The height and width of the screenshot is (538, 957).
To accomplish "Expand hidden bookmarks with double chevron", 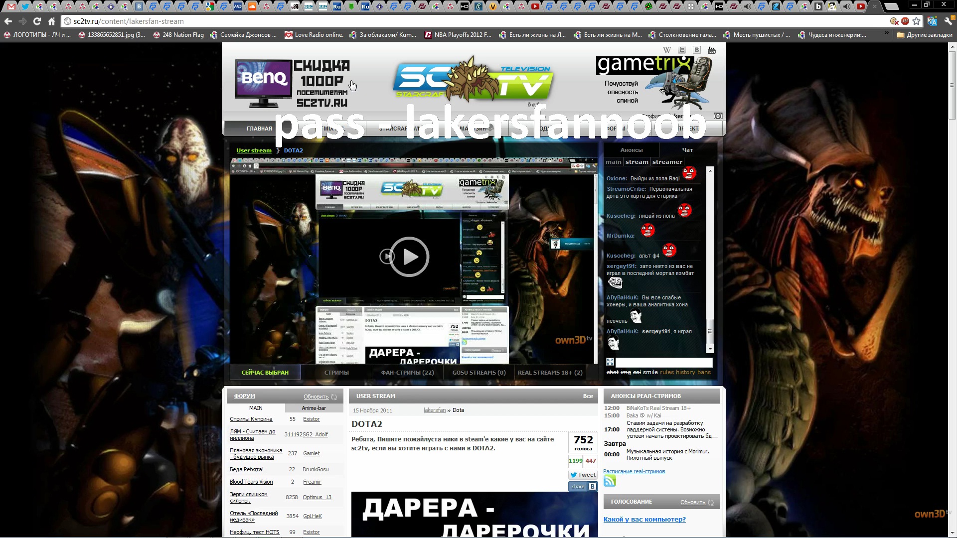I will click(x=886, y=33).
